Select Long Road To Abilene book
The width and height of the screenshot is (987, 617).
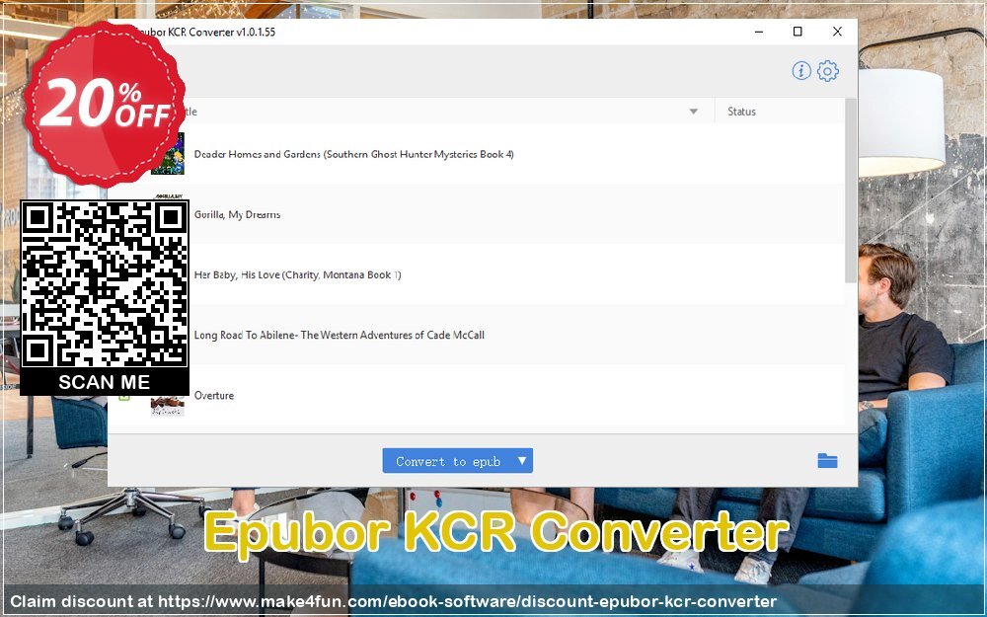pos(339,335)
